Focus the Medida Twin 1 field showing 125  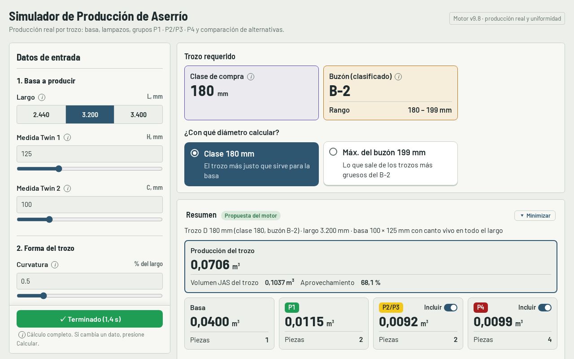[90, 154]
